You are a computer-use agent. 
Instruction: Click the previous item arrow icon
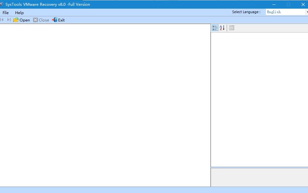tap(2, 20)
